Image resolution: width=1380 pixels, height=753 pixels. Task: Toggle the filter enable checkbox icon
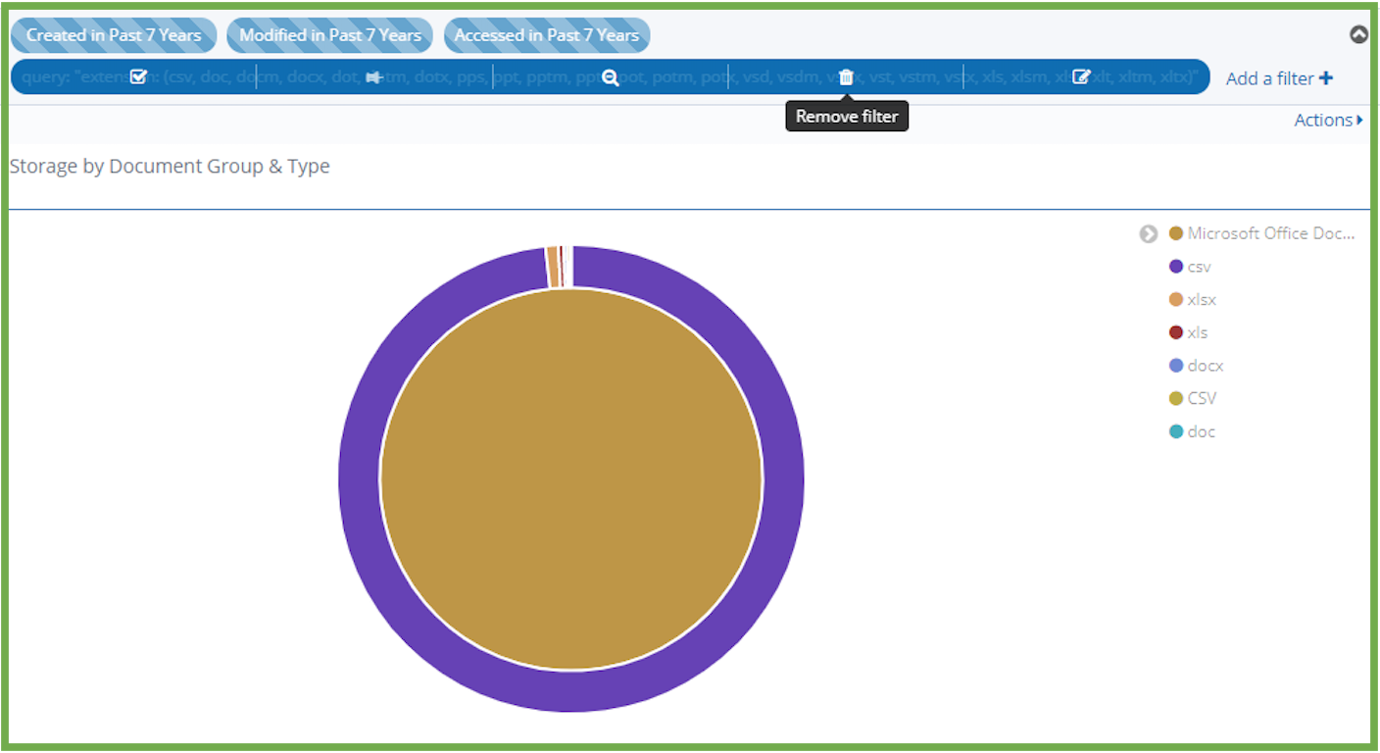pyautogui.click(x=138, y=77)
